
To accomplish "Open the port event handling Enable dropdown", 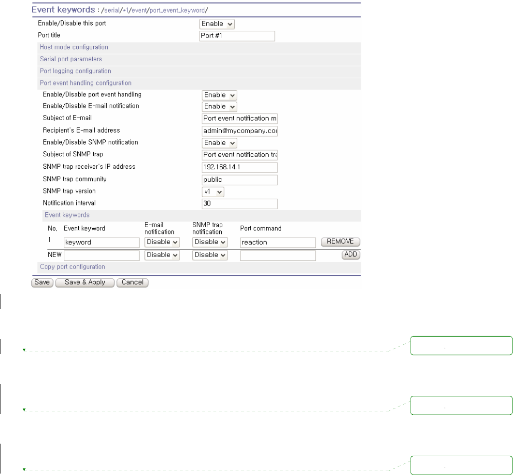I will (x=219, y=95).
